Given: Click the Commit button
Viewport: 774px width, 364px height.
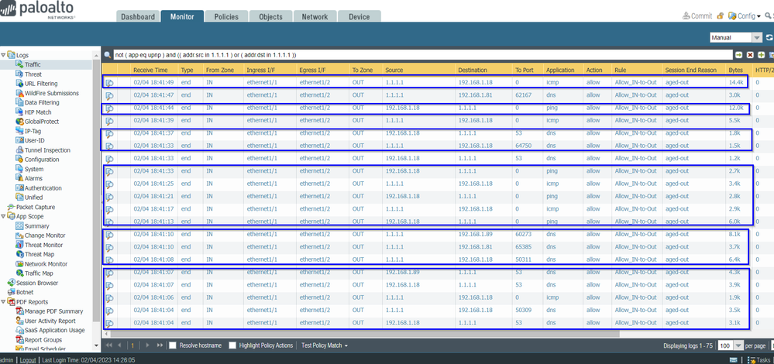Looking at the screenshot, I should click(x=697, y=16).
